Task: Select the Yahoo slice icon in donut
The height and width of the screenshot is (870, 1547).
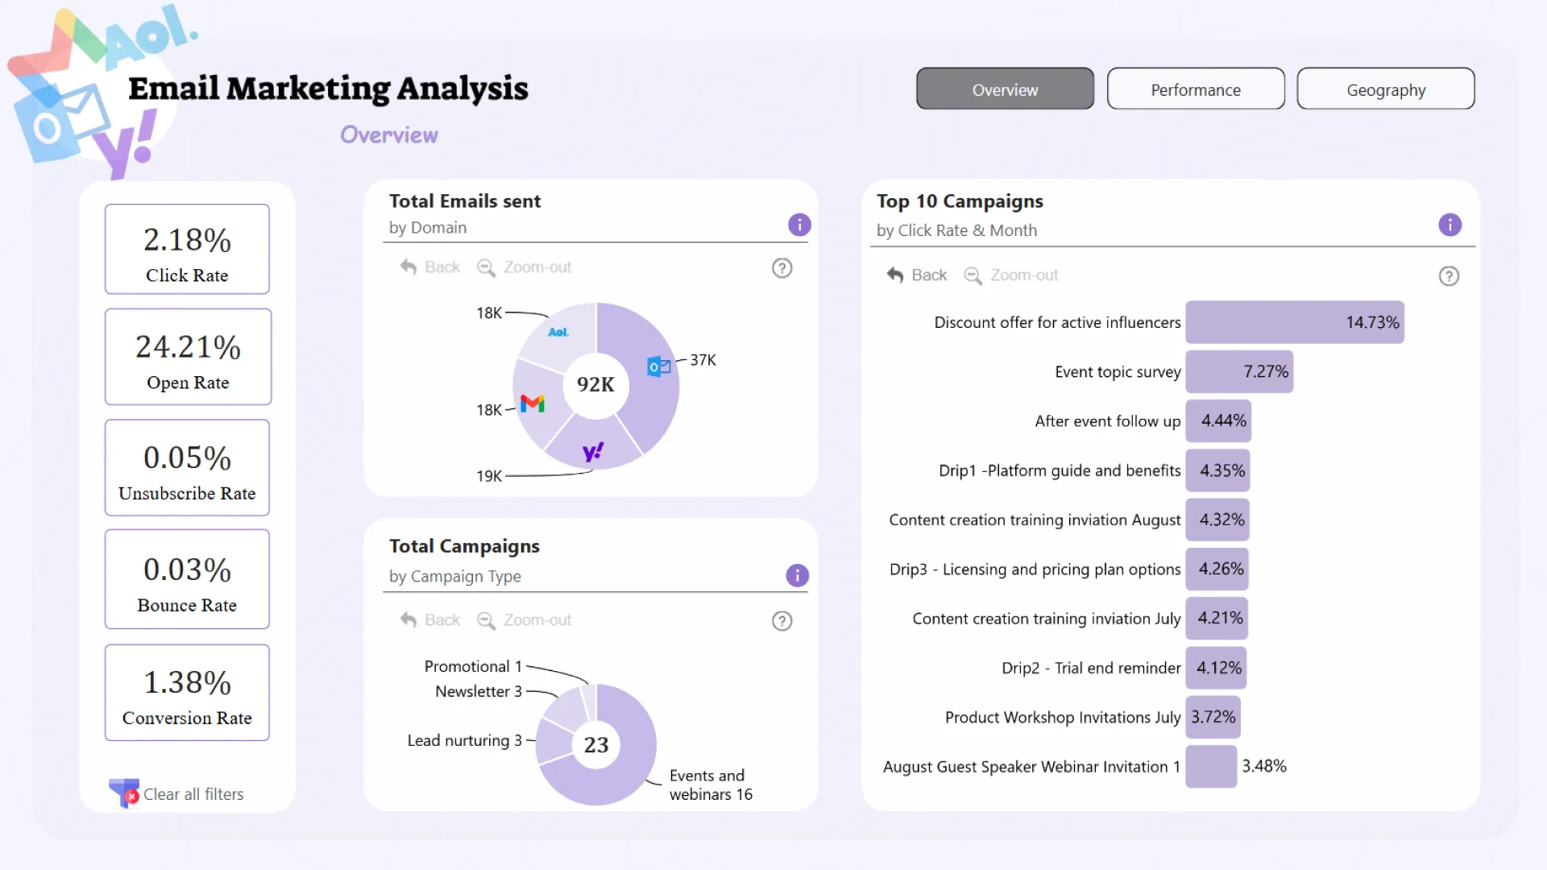Action: [593, 452]
